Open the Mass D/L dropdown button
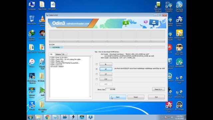Screen dimensions: 213x120 coord(158,89)
